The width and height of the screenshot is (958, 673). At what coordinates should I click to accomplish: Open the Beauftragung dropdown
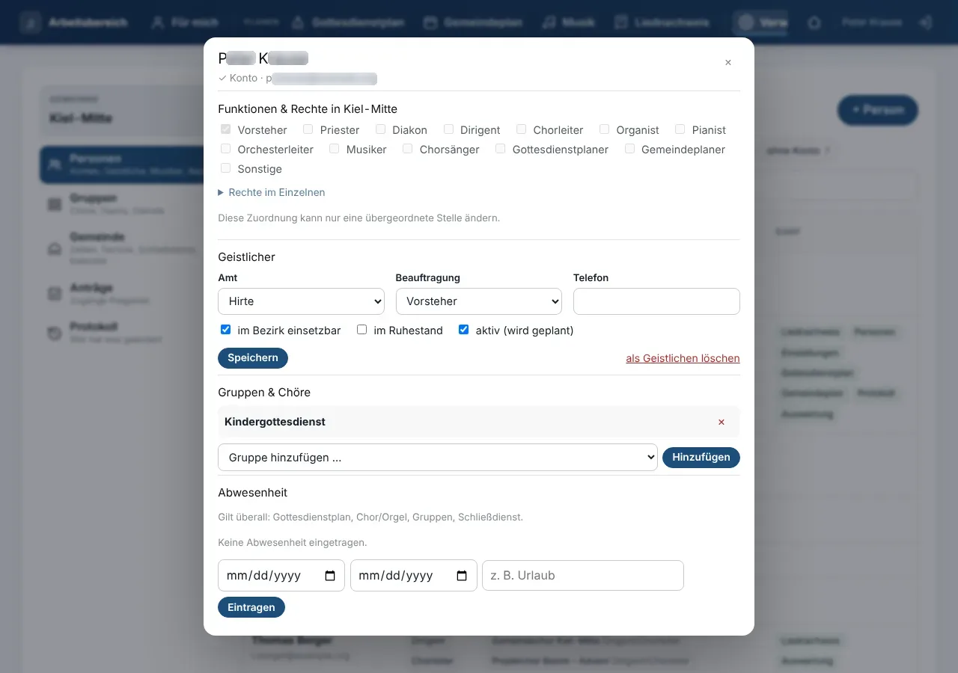[x=478, y=301]
